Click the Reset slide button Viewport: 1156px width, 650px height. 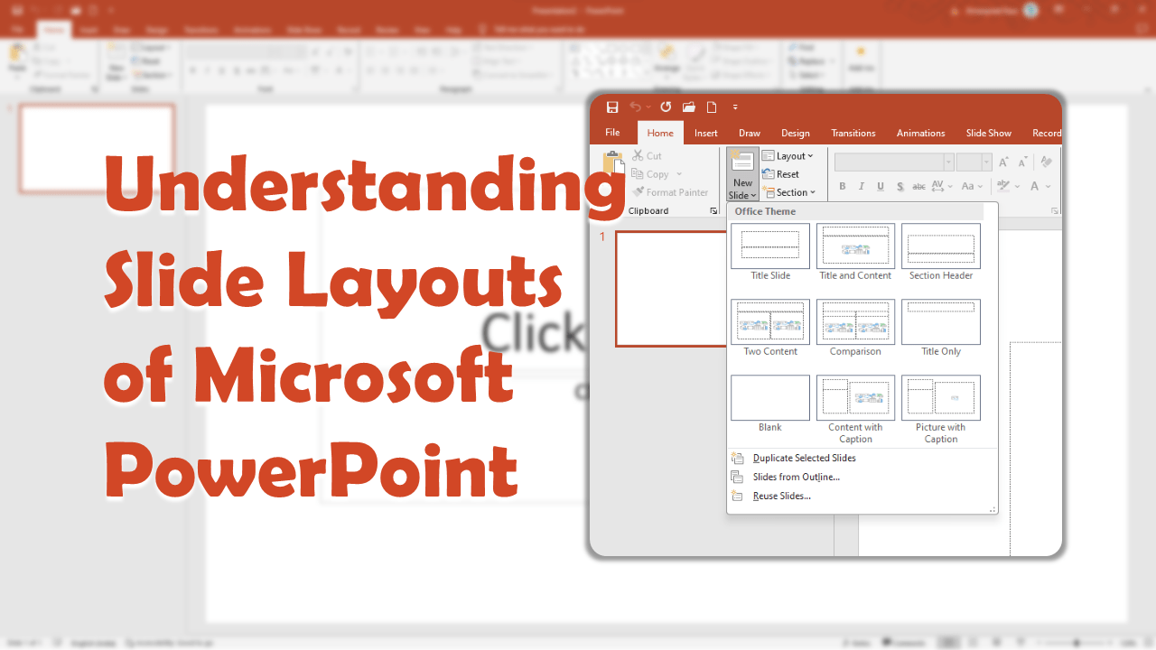click(781, 174)
